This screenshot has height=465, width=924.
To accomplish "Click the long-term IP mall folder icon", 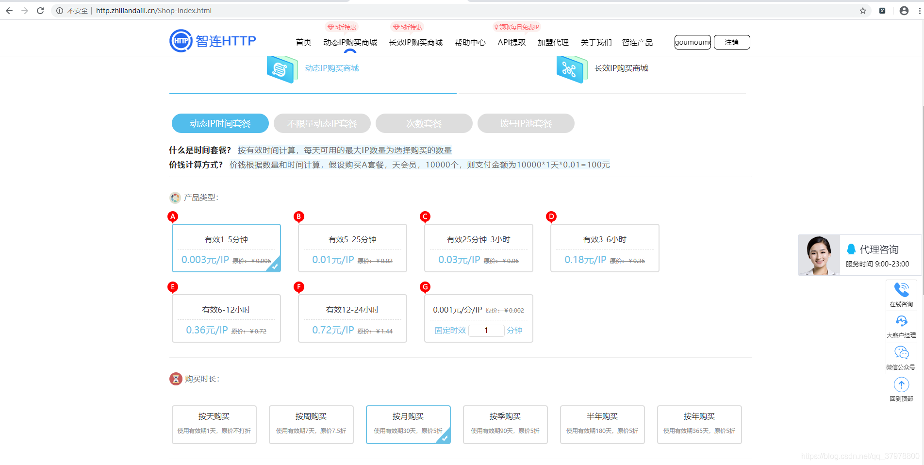I will [x=571, y=69].
